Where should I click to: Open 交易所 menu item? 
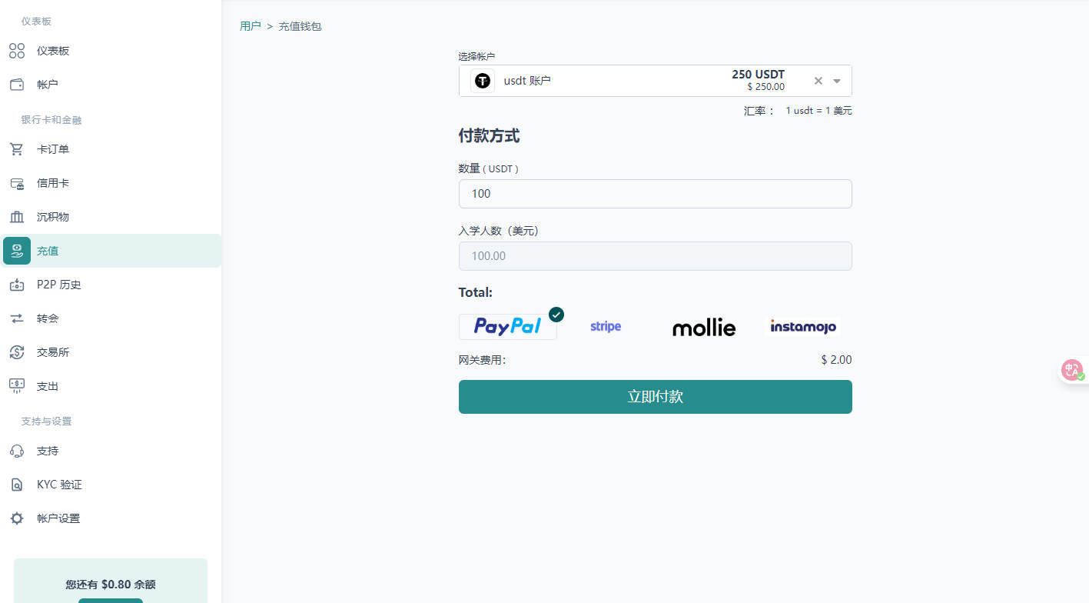point(111,352)
